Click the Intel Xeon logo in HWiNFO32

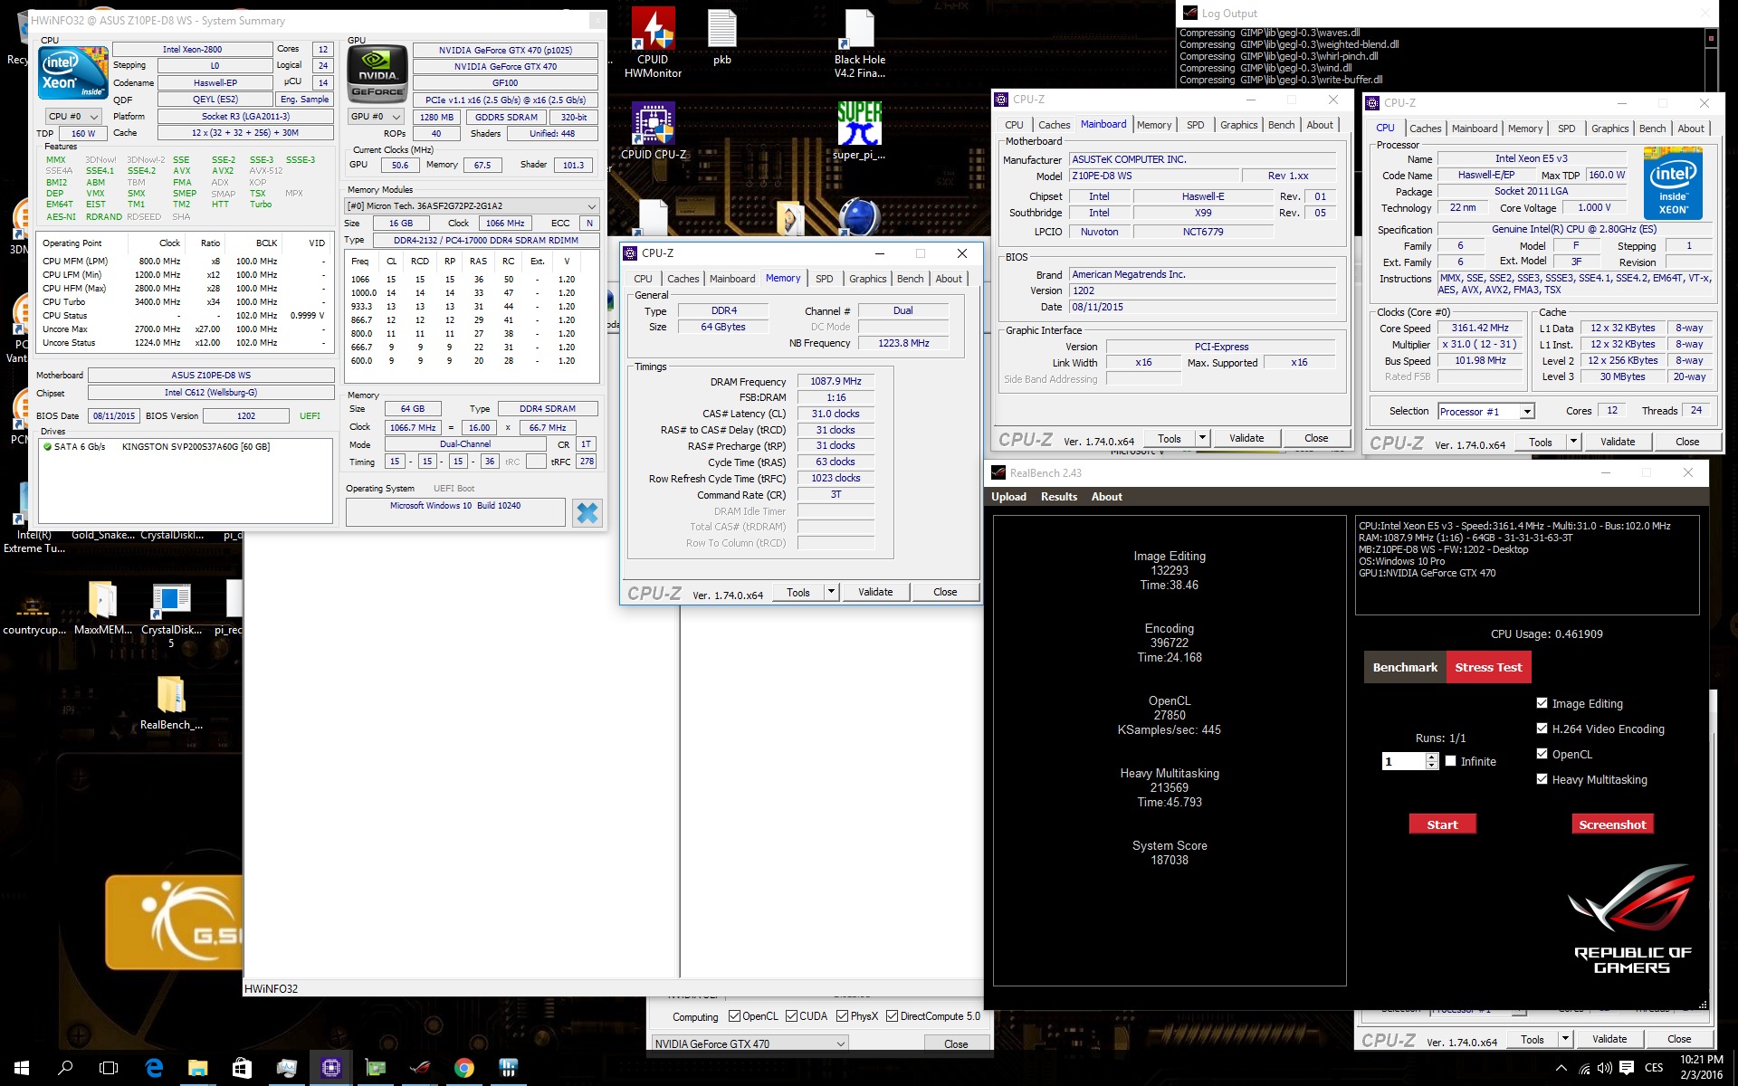click(72, 72)
